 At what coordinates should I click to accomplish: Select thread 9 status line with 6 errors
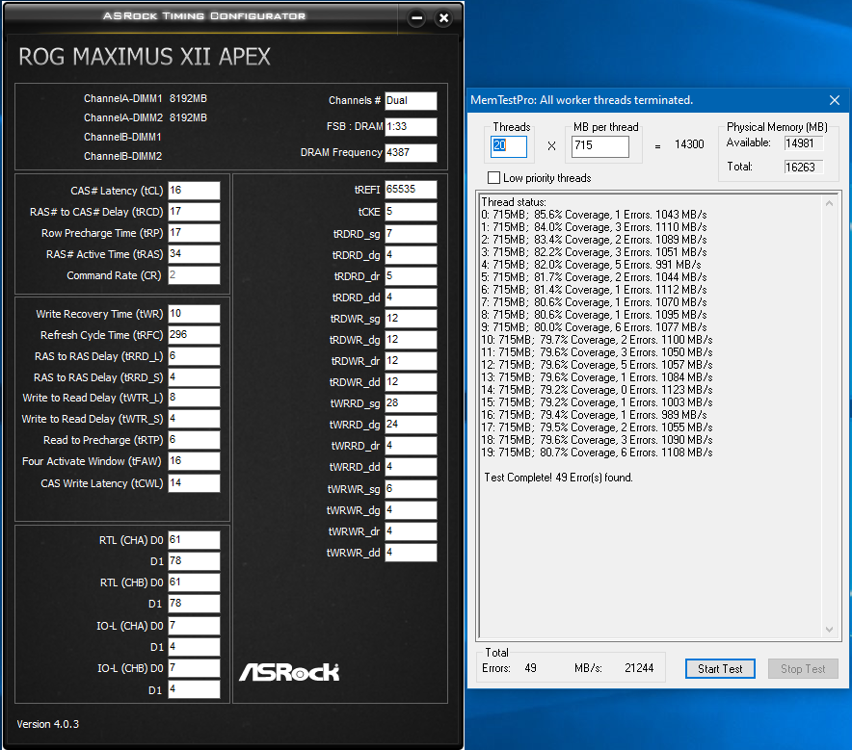594,327
